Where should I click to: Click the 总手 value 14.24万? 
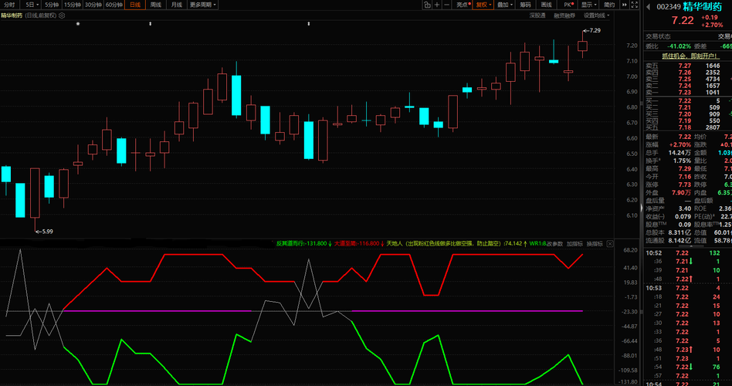(679, 153)
